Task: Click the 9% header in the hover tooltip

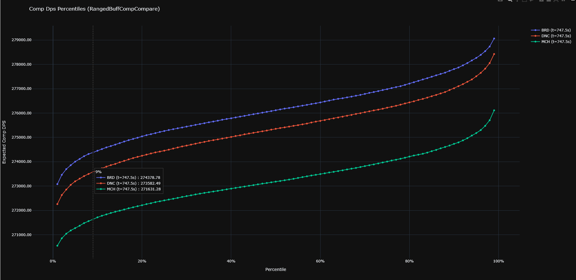Action: (x=98, y=172)
